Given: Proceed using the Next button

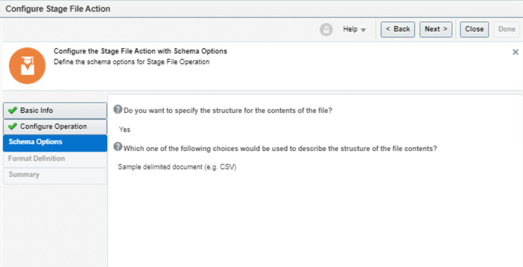Looking at the screenshot, I should [436, 29].
